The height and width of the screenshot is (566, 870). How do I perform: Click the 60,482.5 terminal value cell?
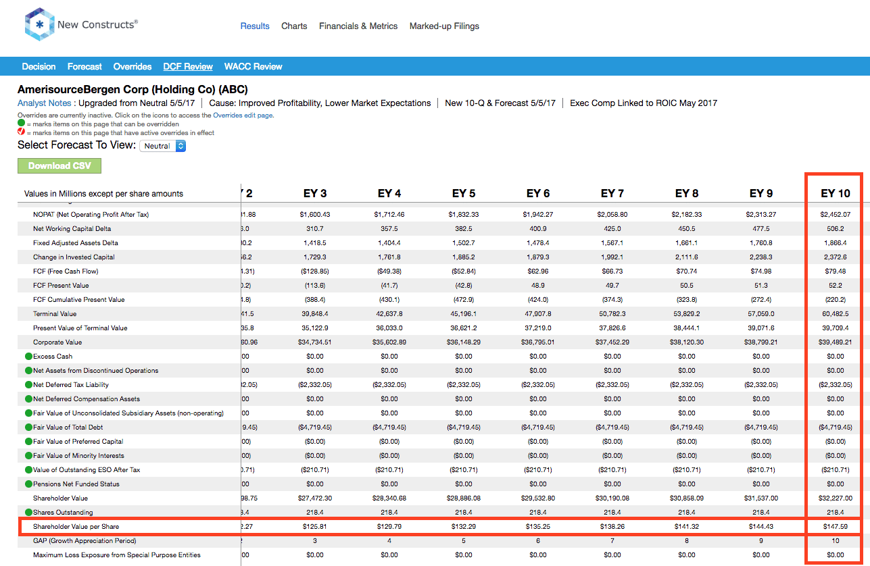point(836,314)
